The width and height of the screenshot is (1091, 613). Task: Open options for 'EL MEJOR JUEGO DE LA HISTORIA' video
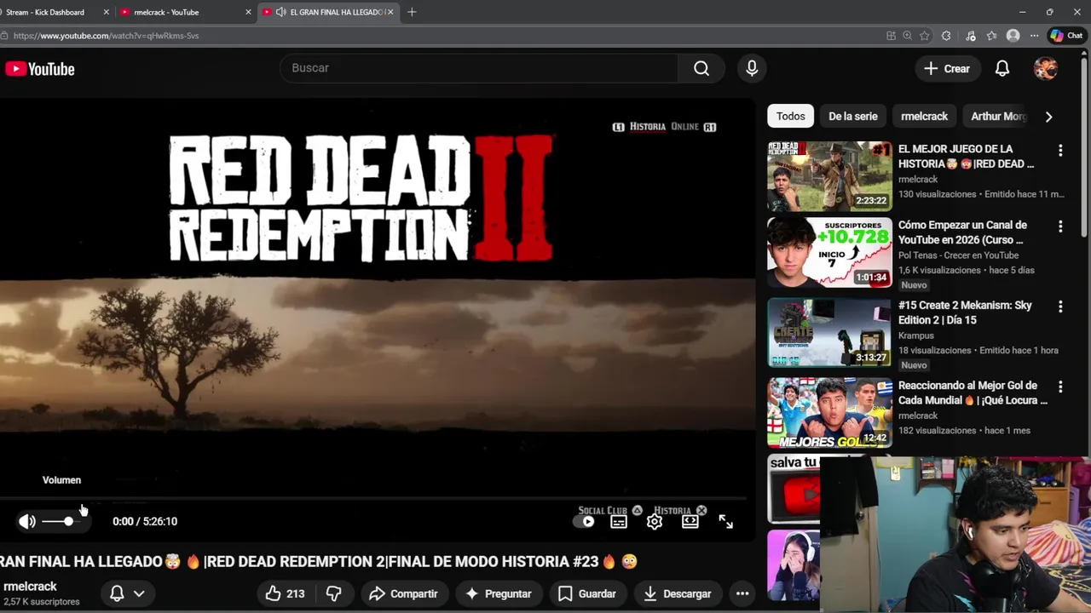(x=1060, y=151)
